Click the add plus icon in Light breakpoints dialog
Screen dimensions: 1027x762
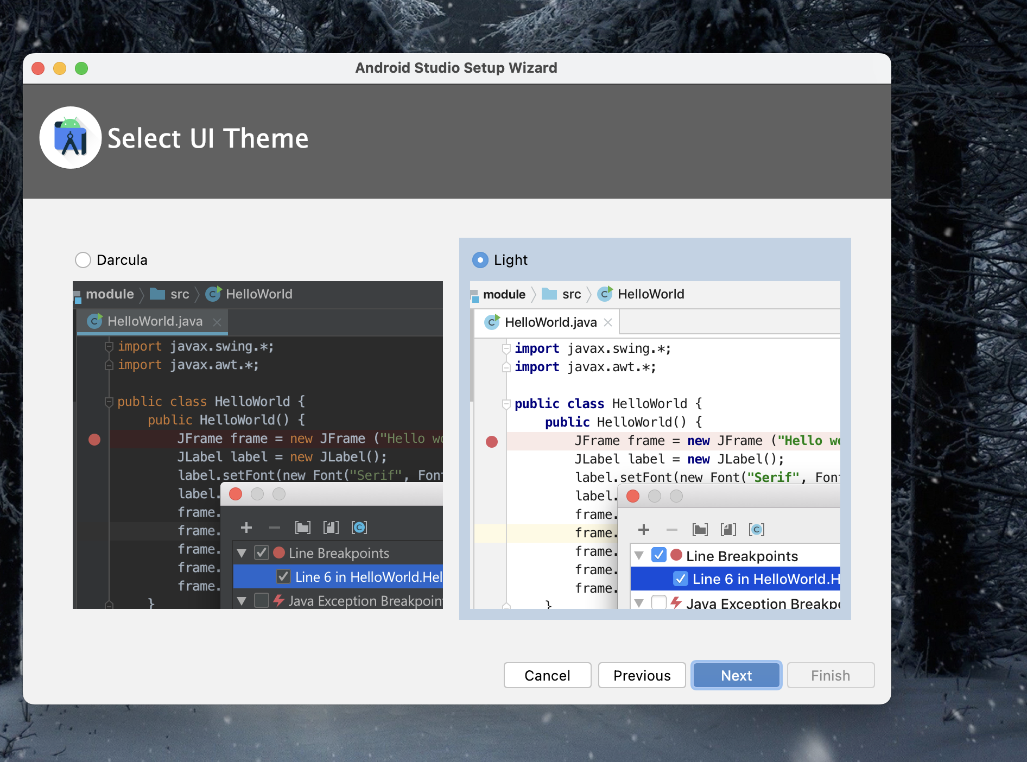[x=644, y=530]
